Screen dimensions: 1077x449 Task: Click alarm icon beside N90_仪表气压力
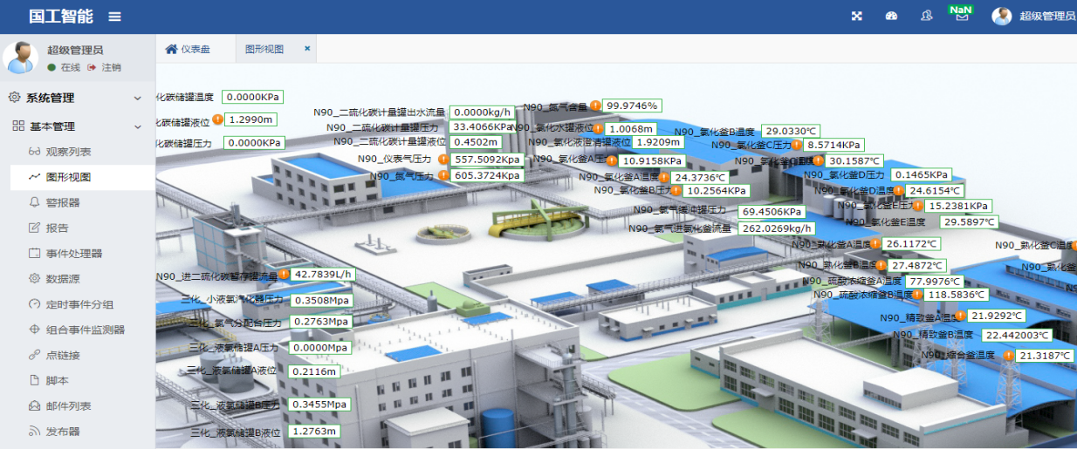(443, 160)
